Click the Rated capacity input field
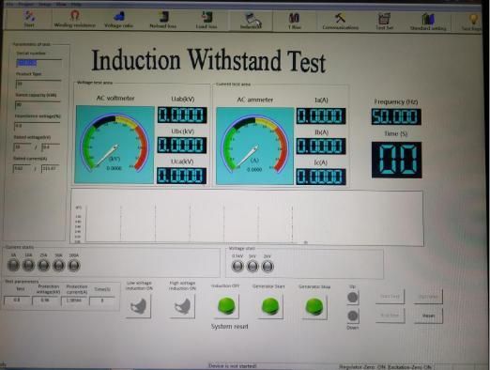 [38, 105]
